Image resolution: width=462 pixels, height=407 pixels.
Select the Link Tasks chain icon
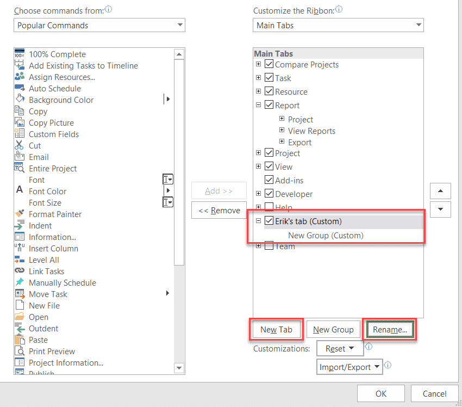coord(20,270)
